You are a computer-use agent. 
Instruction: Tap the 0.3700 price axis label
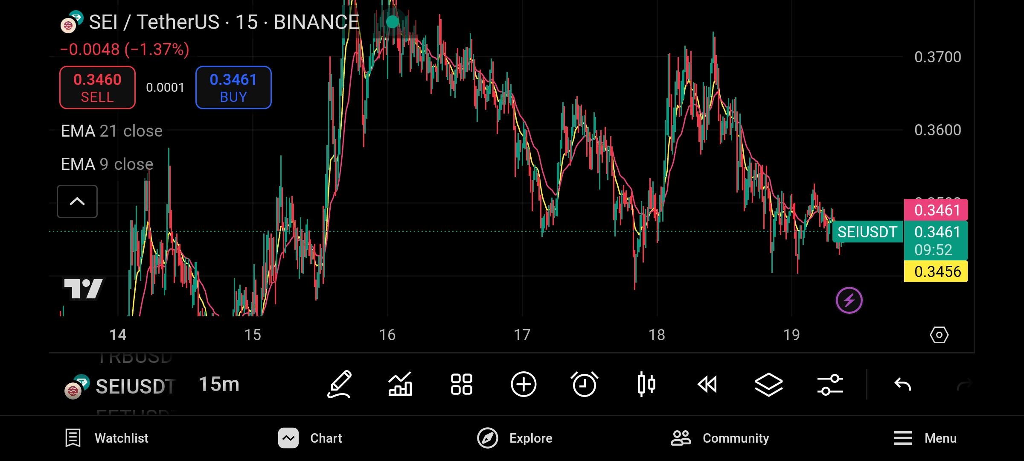[938, 57]
